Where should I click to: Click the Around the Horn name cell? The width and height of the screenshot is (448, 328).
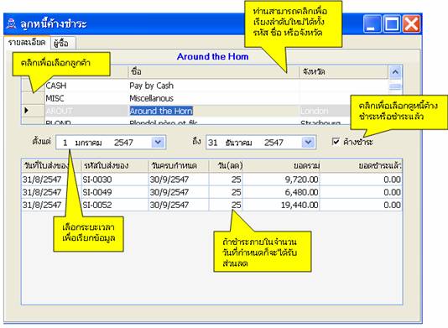point(161,111)
